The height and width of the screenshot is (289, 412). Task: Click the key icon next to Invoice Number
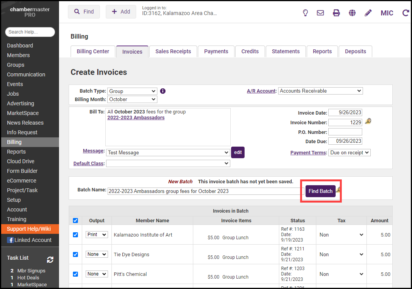pyautogui.click(x=368, y=122)
